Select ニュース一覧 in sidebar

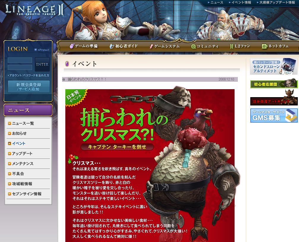pyautogui.click(x=23, y=124)
